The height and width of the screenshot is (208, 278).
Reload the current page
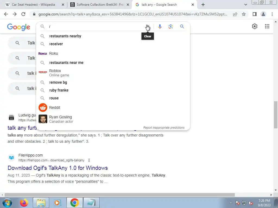tap(23, 14)
